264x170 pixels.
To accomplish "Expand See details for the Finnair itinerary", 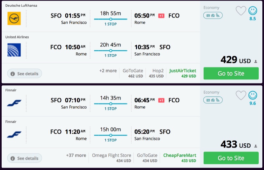I will 25,158.
